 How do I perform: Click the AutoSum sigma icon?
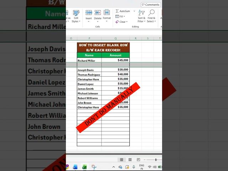[x=117, y=11]
